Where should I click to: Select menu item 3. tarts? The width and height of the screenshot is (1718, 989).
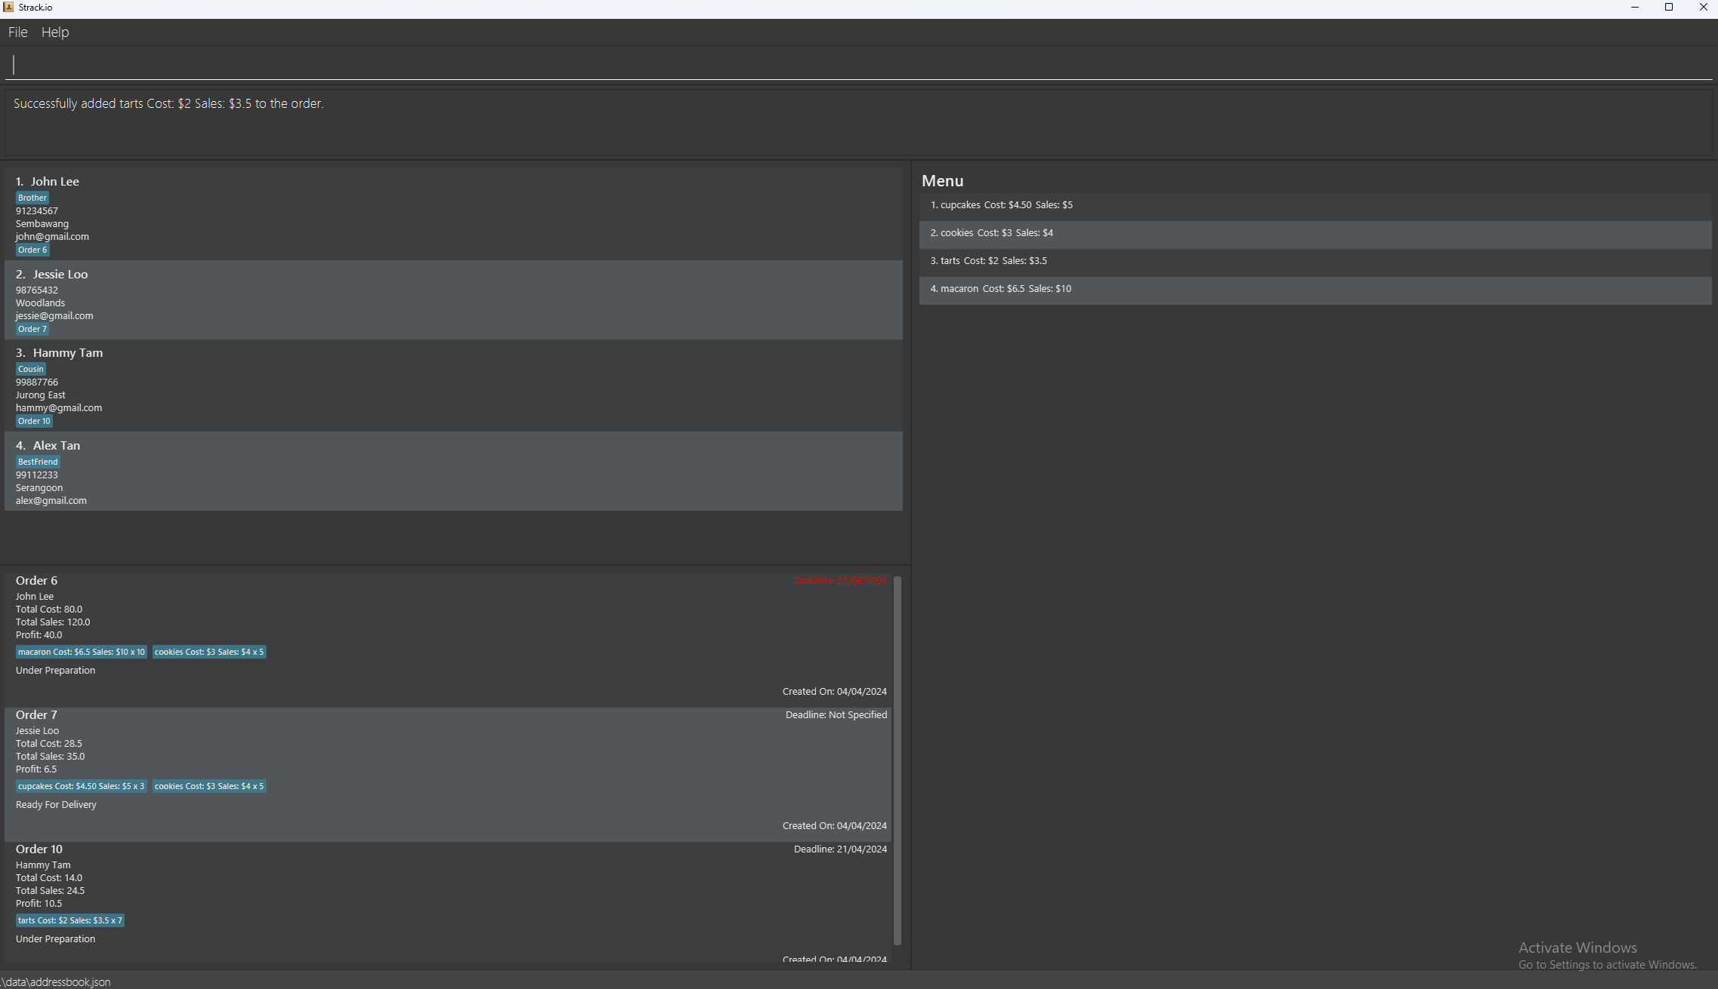pos(1315,262)
